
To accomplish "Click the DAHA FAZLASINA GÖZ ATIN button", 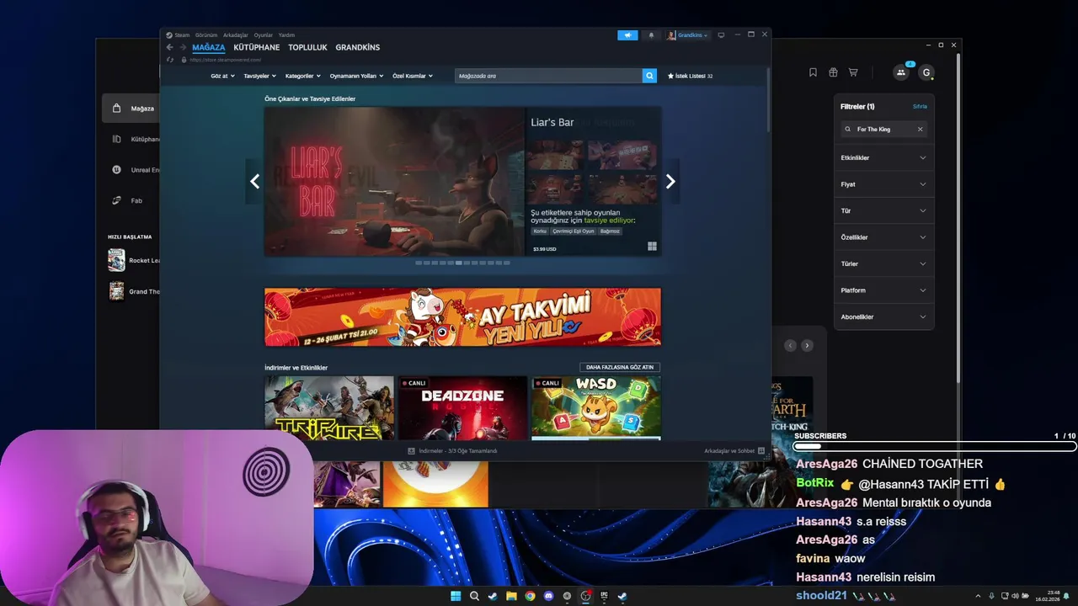I will click(620, 367).
